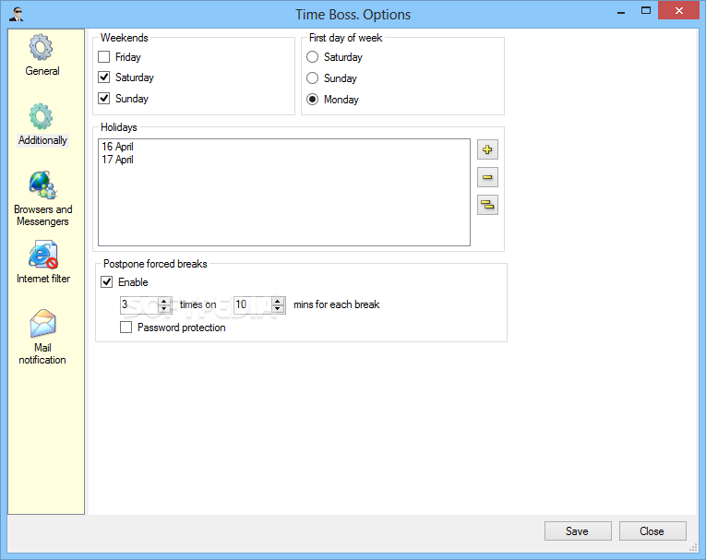Enable Password protection for postponing breaks
Screen dimensions: 706x560
[x=126, y=328]
